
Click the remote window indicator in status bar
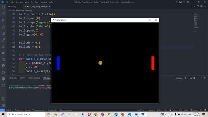coord(2,110)
